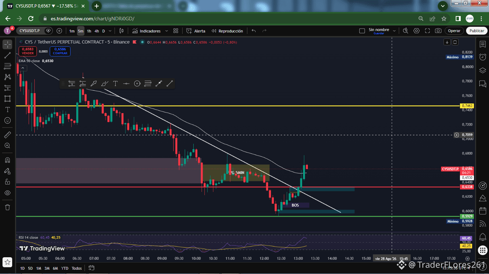Open the Operar trading panel
Screen dimensions: 489x274
(454, 31)
